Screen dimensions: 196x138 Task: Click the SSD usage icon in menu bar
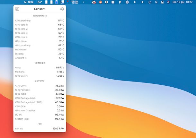coord(62,2)
